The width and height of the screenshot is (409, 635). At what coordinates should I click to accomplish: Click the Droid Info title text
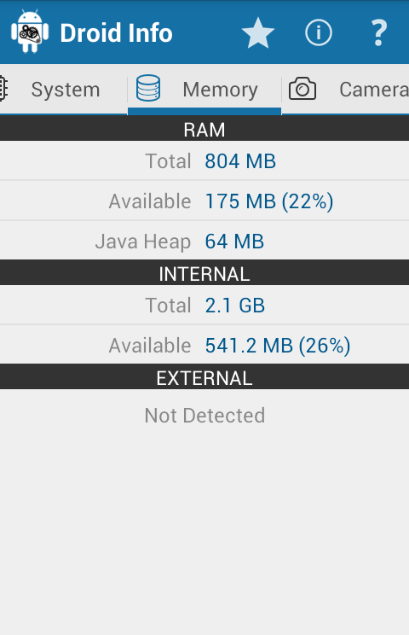pyautogui.click(x=117, y=32)
